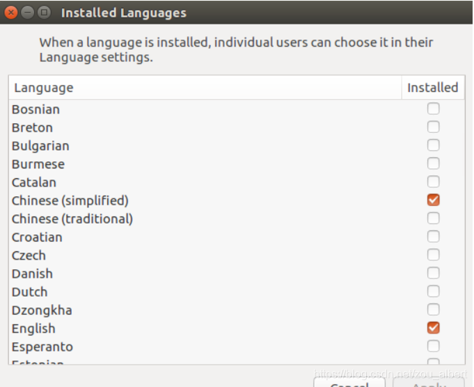Sort by the Language column header

(205, 88)
